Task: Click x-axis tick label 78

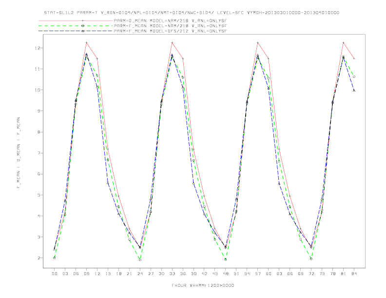Action: (x=333, y=274)
